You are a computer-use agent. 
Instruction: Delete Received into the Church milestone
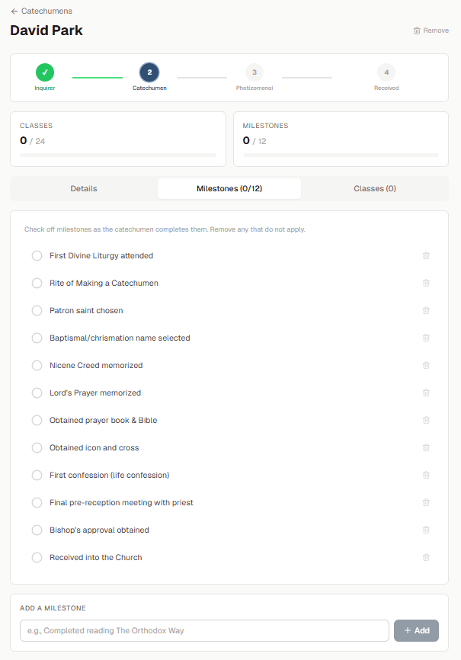pyautogui.click(x=426, y=557)
